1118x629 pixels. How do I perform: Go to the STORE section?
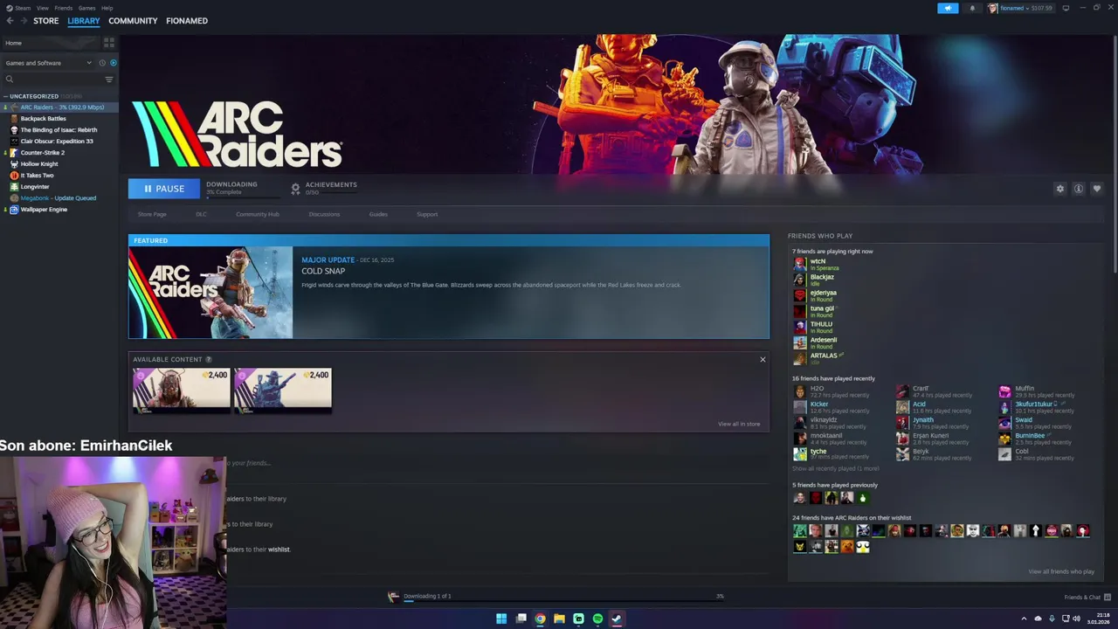click(46, 21)
